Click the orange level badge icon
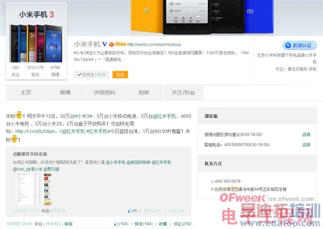This screenshot has height=229, width=323. pos(121,44)
